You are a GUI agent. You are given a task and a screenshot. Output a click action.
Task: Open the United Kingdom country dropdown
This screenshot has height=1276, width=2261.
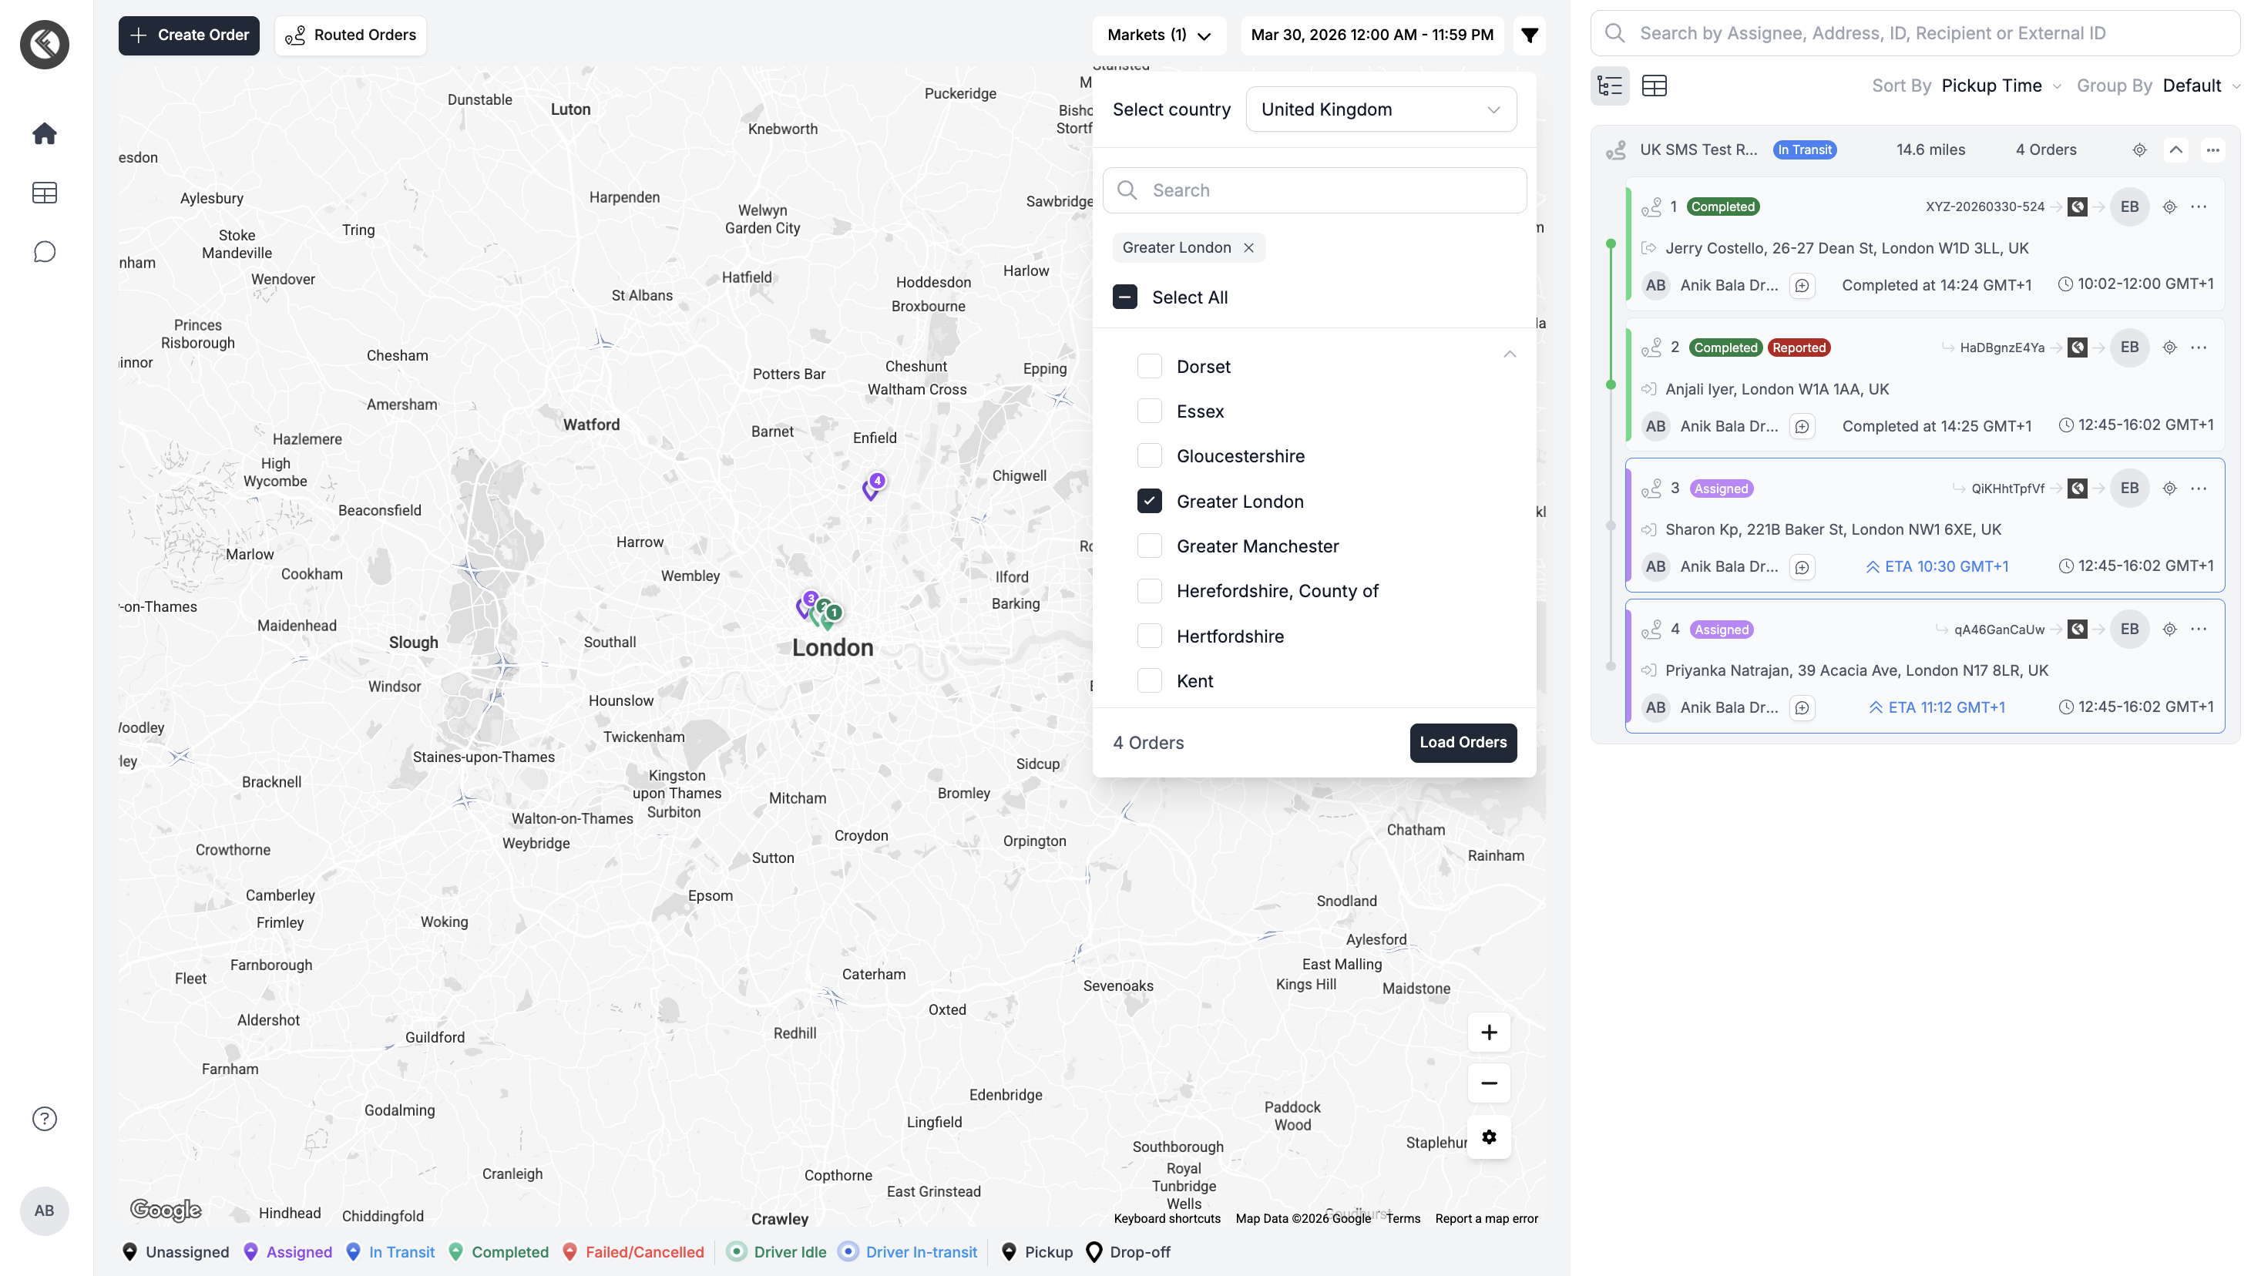1379,109
